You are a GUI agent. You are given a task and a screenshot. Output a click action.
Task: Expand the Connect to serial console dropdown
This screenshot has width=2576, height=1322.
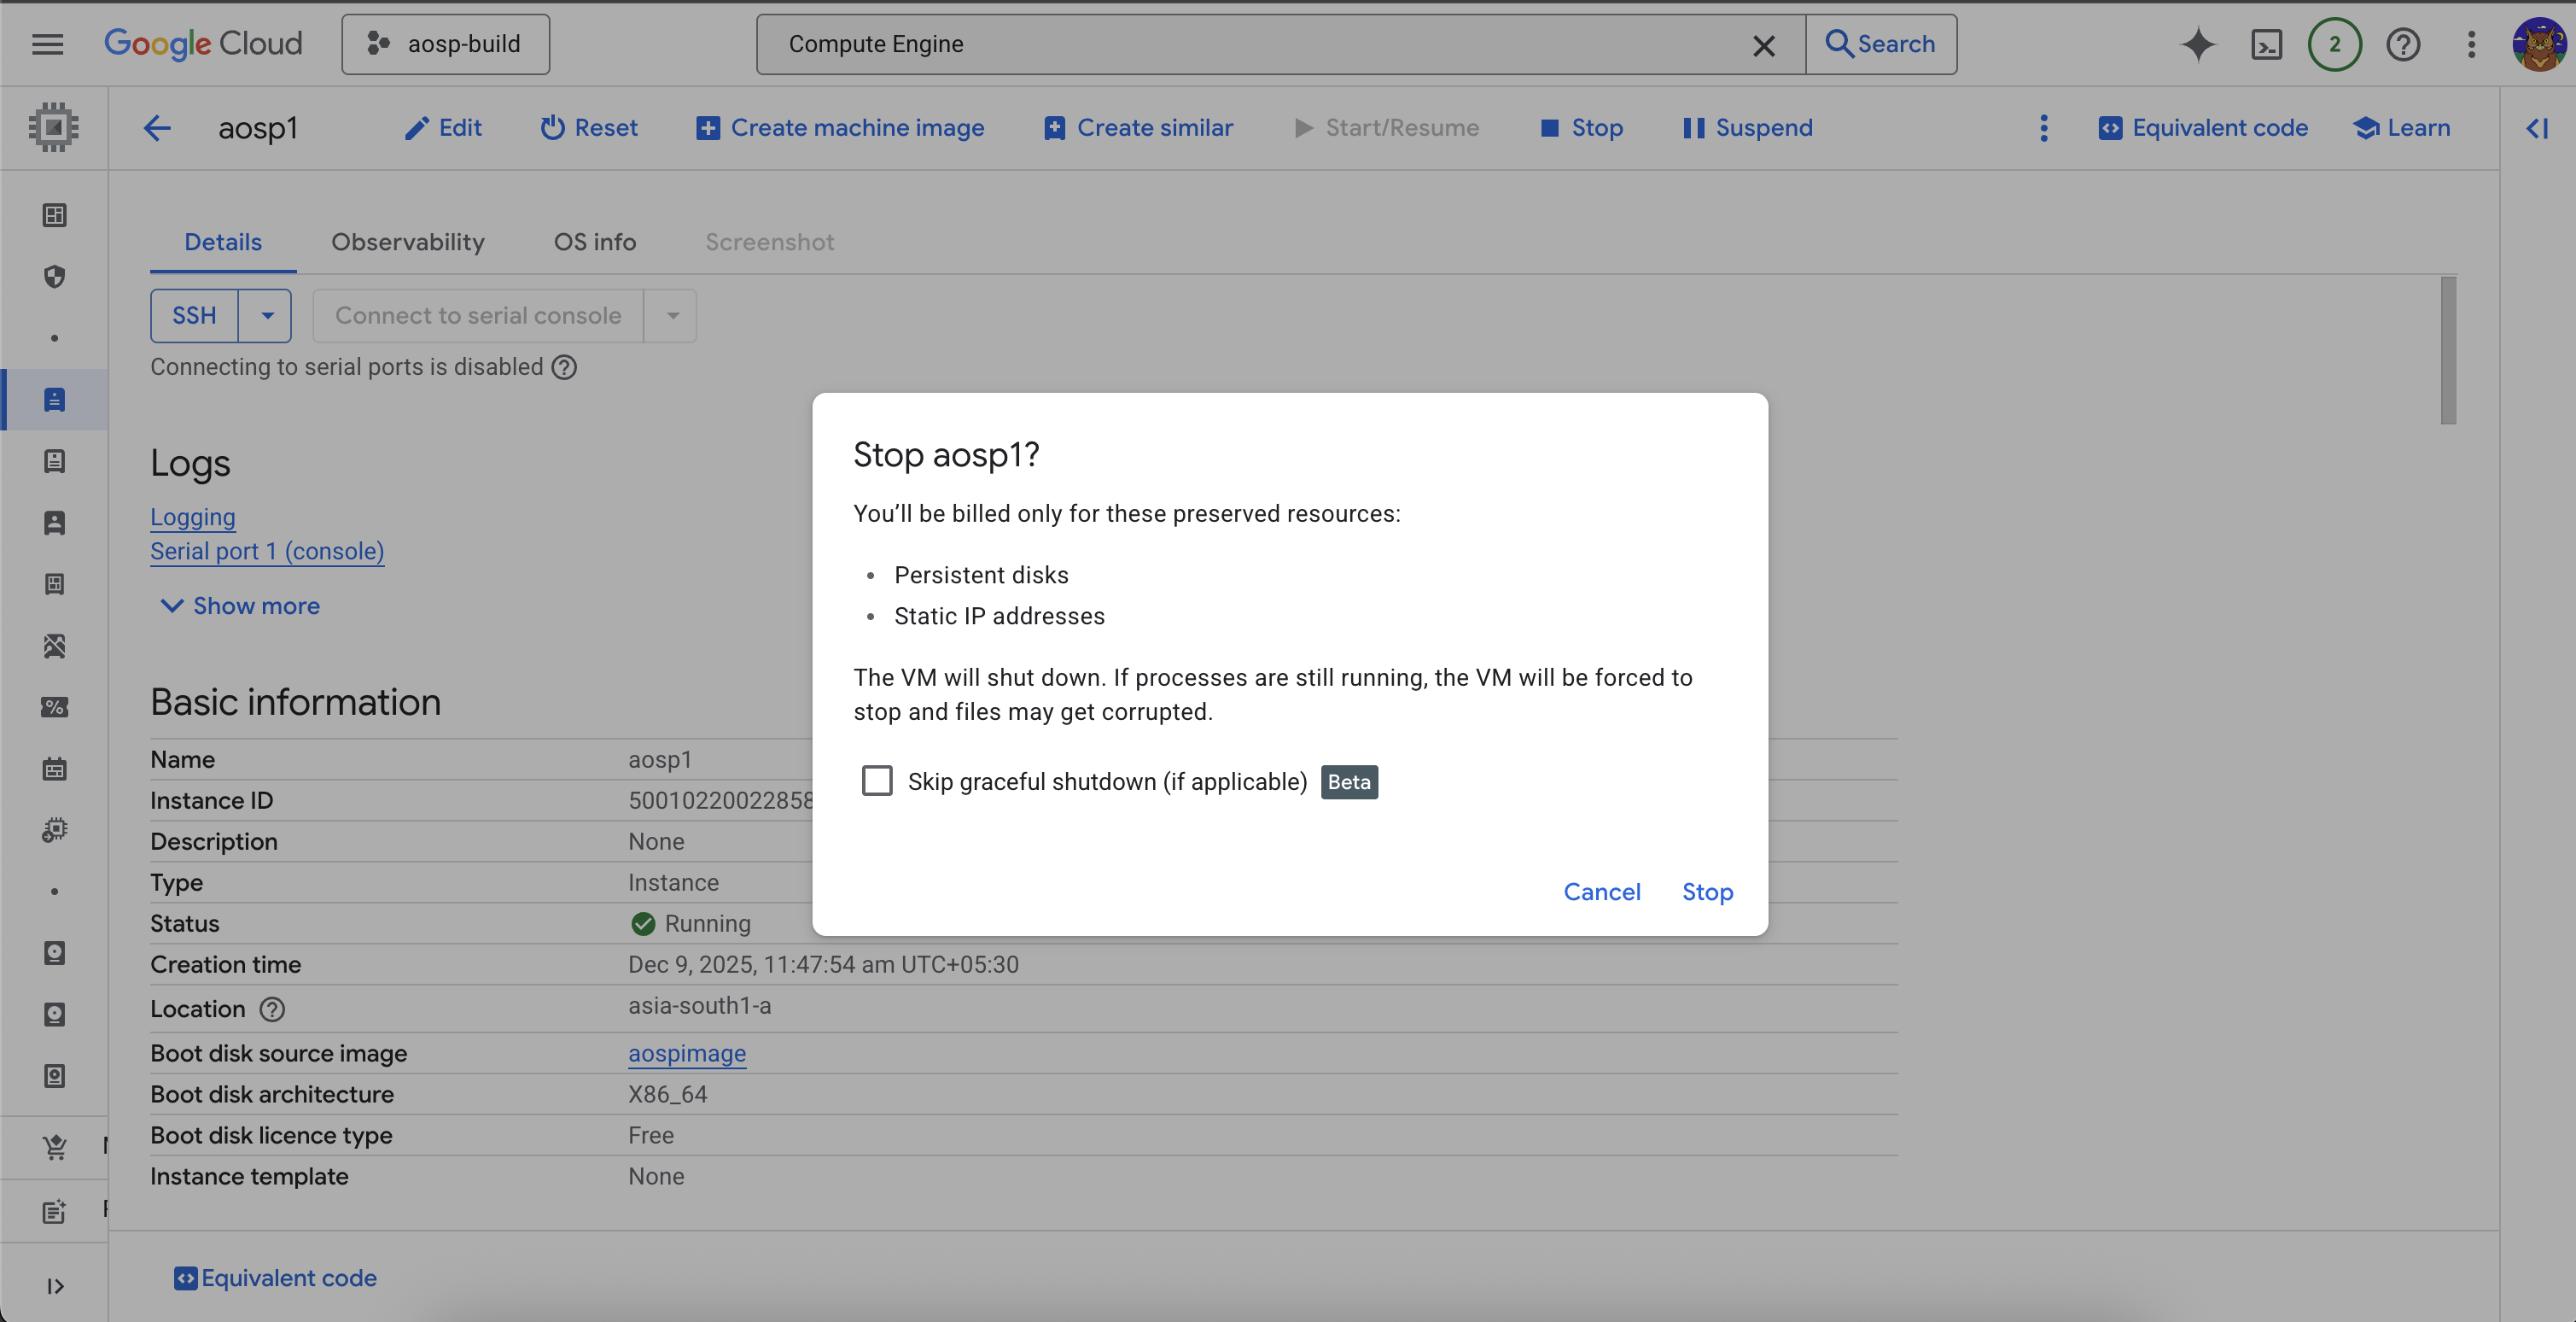tap(671, 315)
